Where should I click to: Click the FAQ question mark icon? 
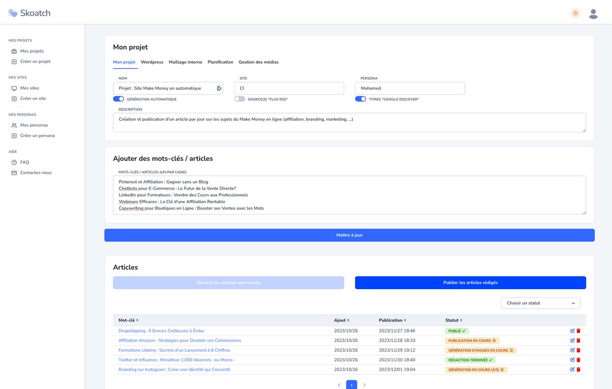point(14,162)
